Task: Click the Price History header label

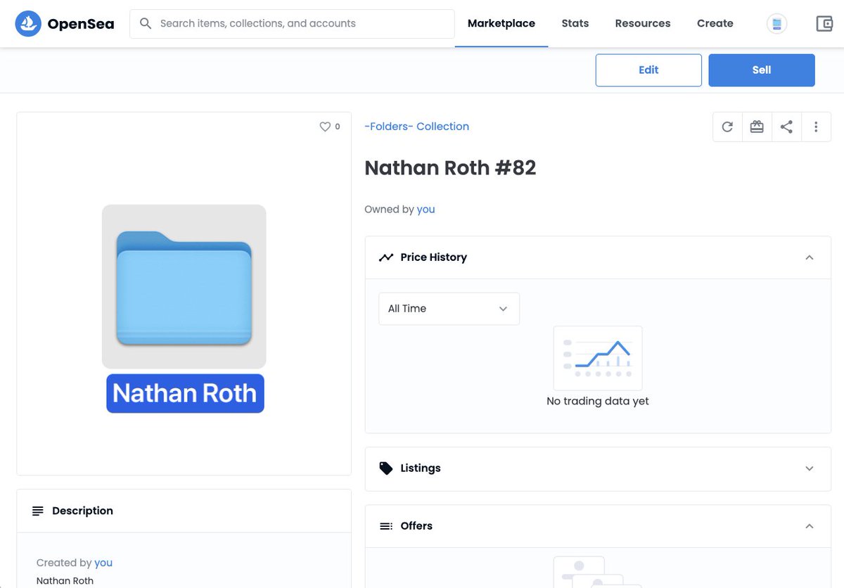Action: [433, 257]
